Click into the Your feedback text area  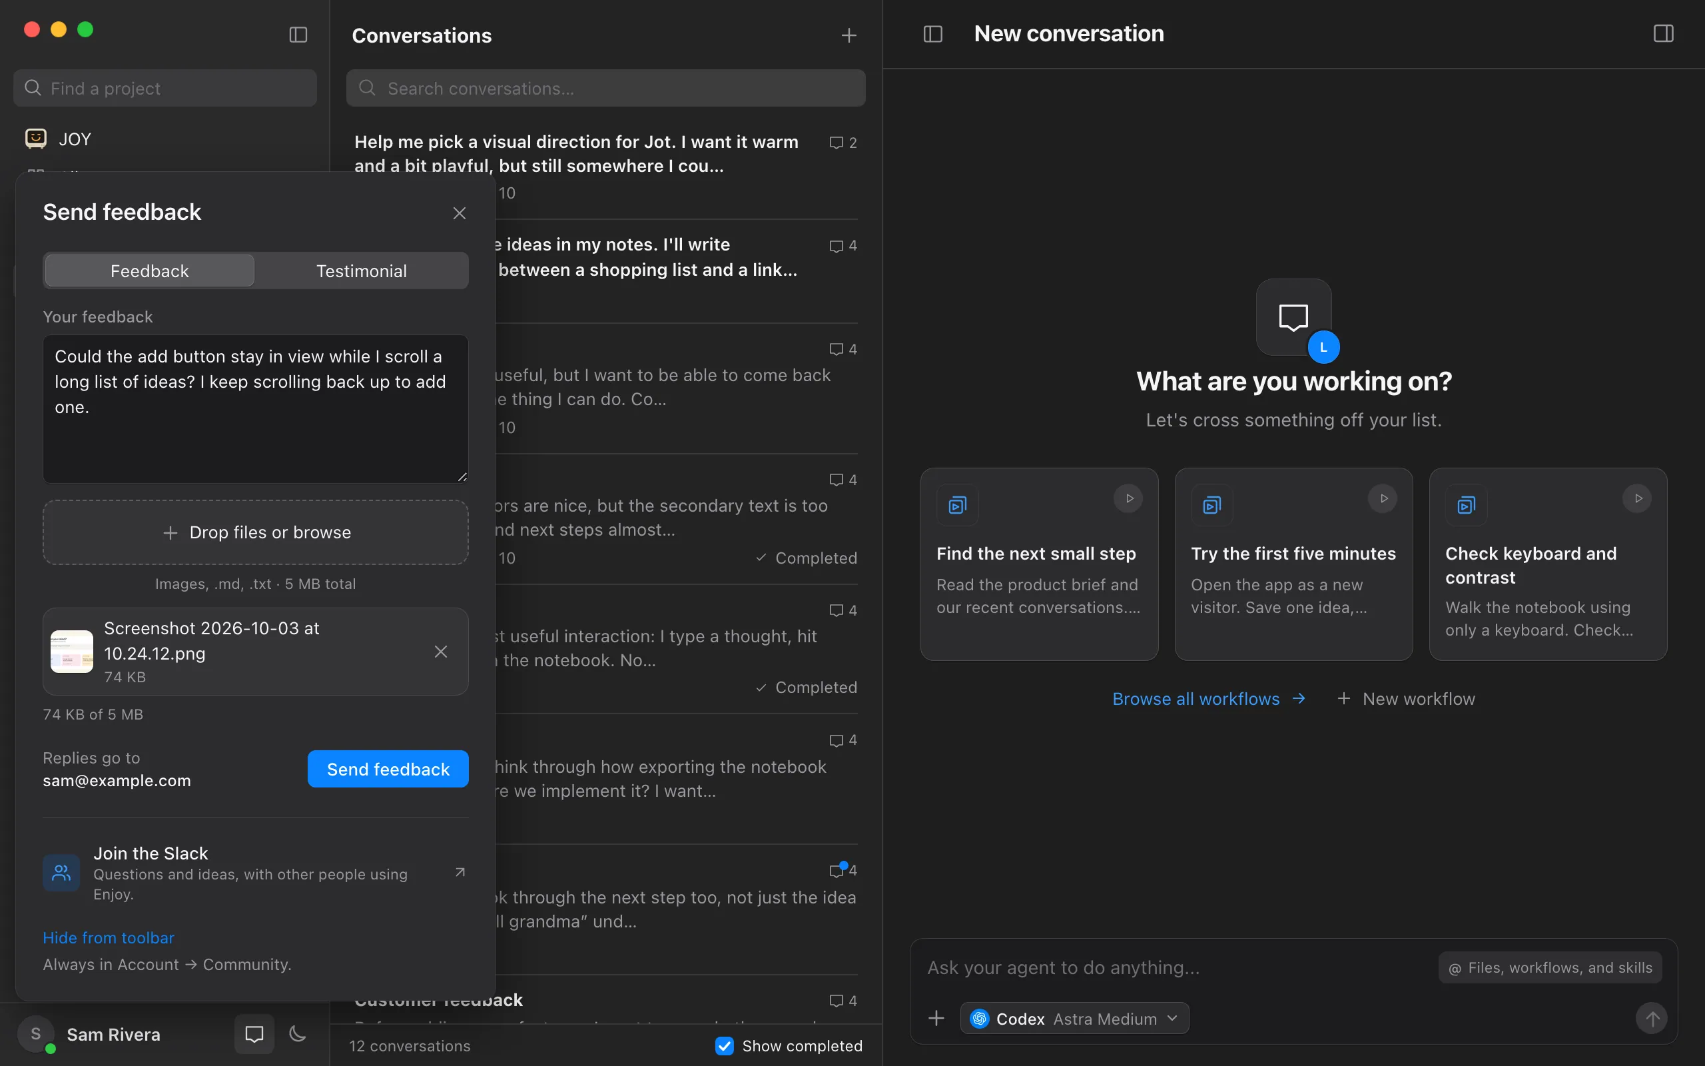256,409
